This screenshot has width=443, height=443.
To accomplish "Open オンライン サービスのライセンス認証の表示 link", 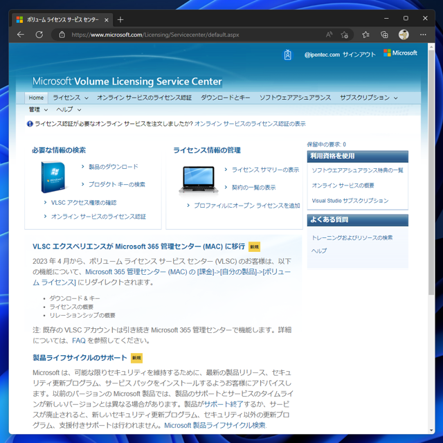I will [x=250, y=124].
